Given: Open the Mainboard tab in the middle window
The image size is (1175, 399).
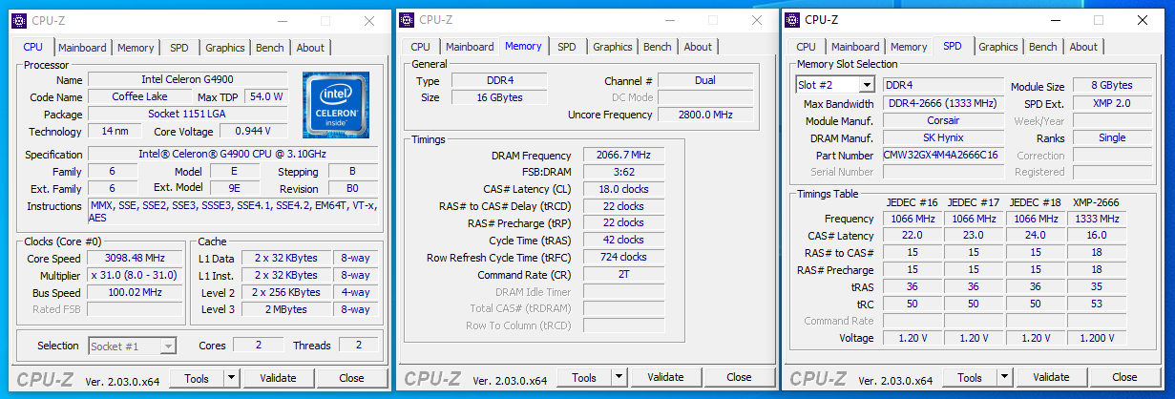Looking at the screenshot, I should click(x=470, y=47).
